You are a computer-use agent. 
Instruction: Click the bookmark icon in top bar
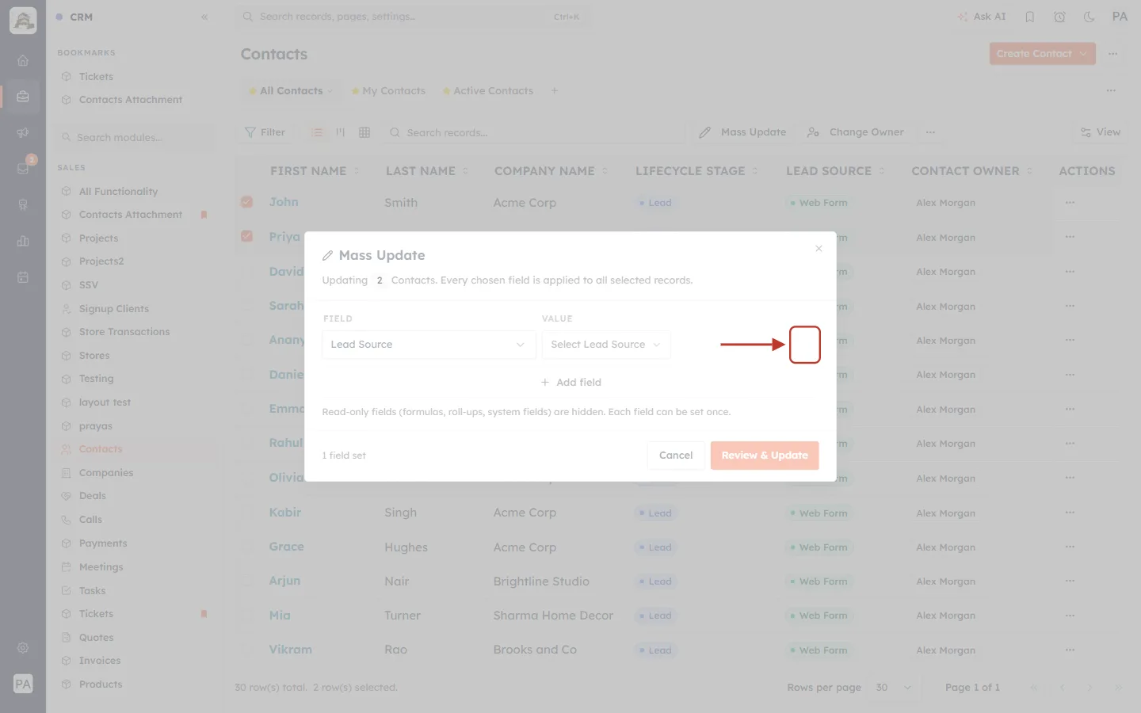click(1030, 17)
